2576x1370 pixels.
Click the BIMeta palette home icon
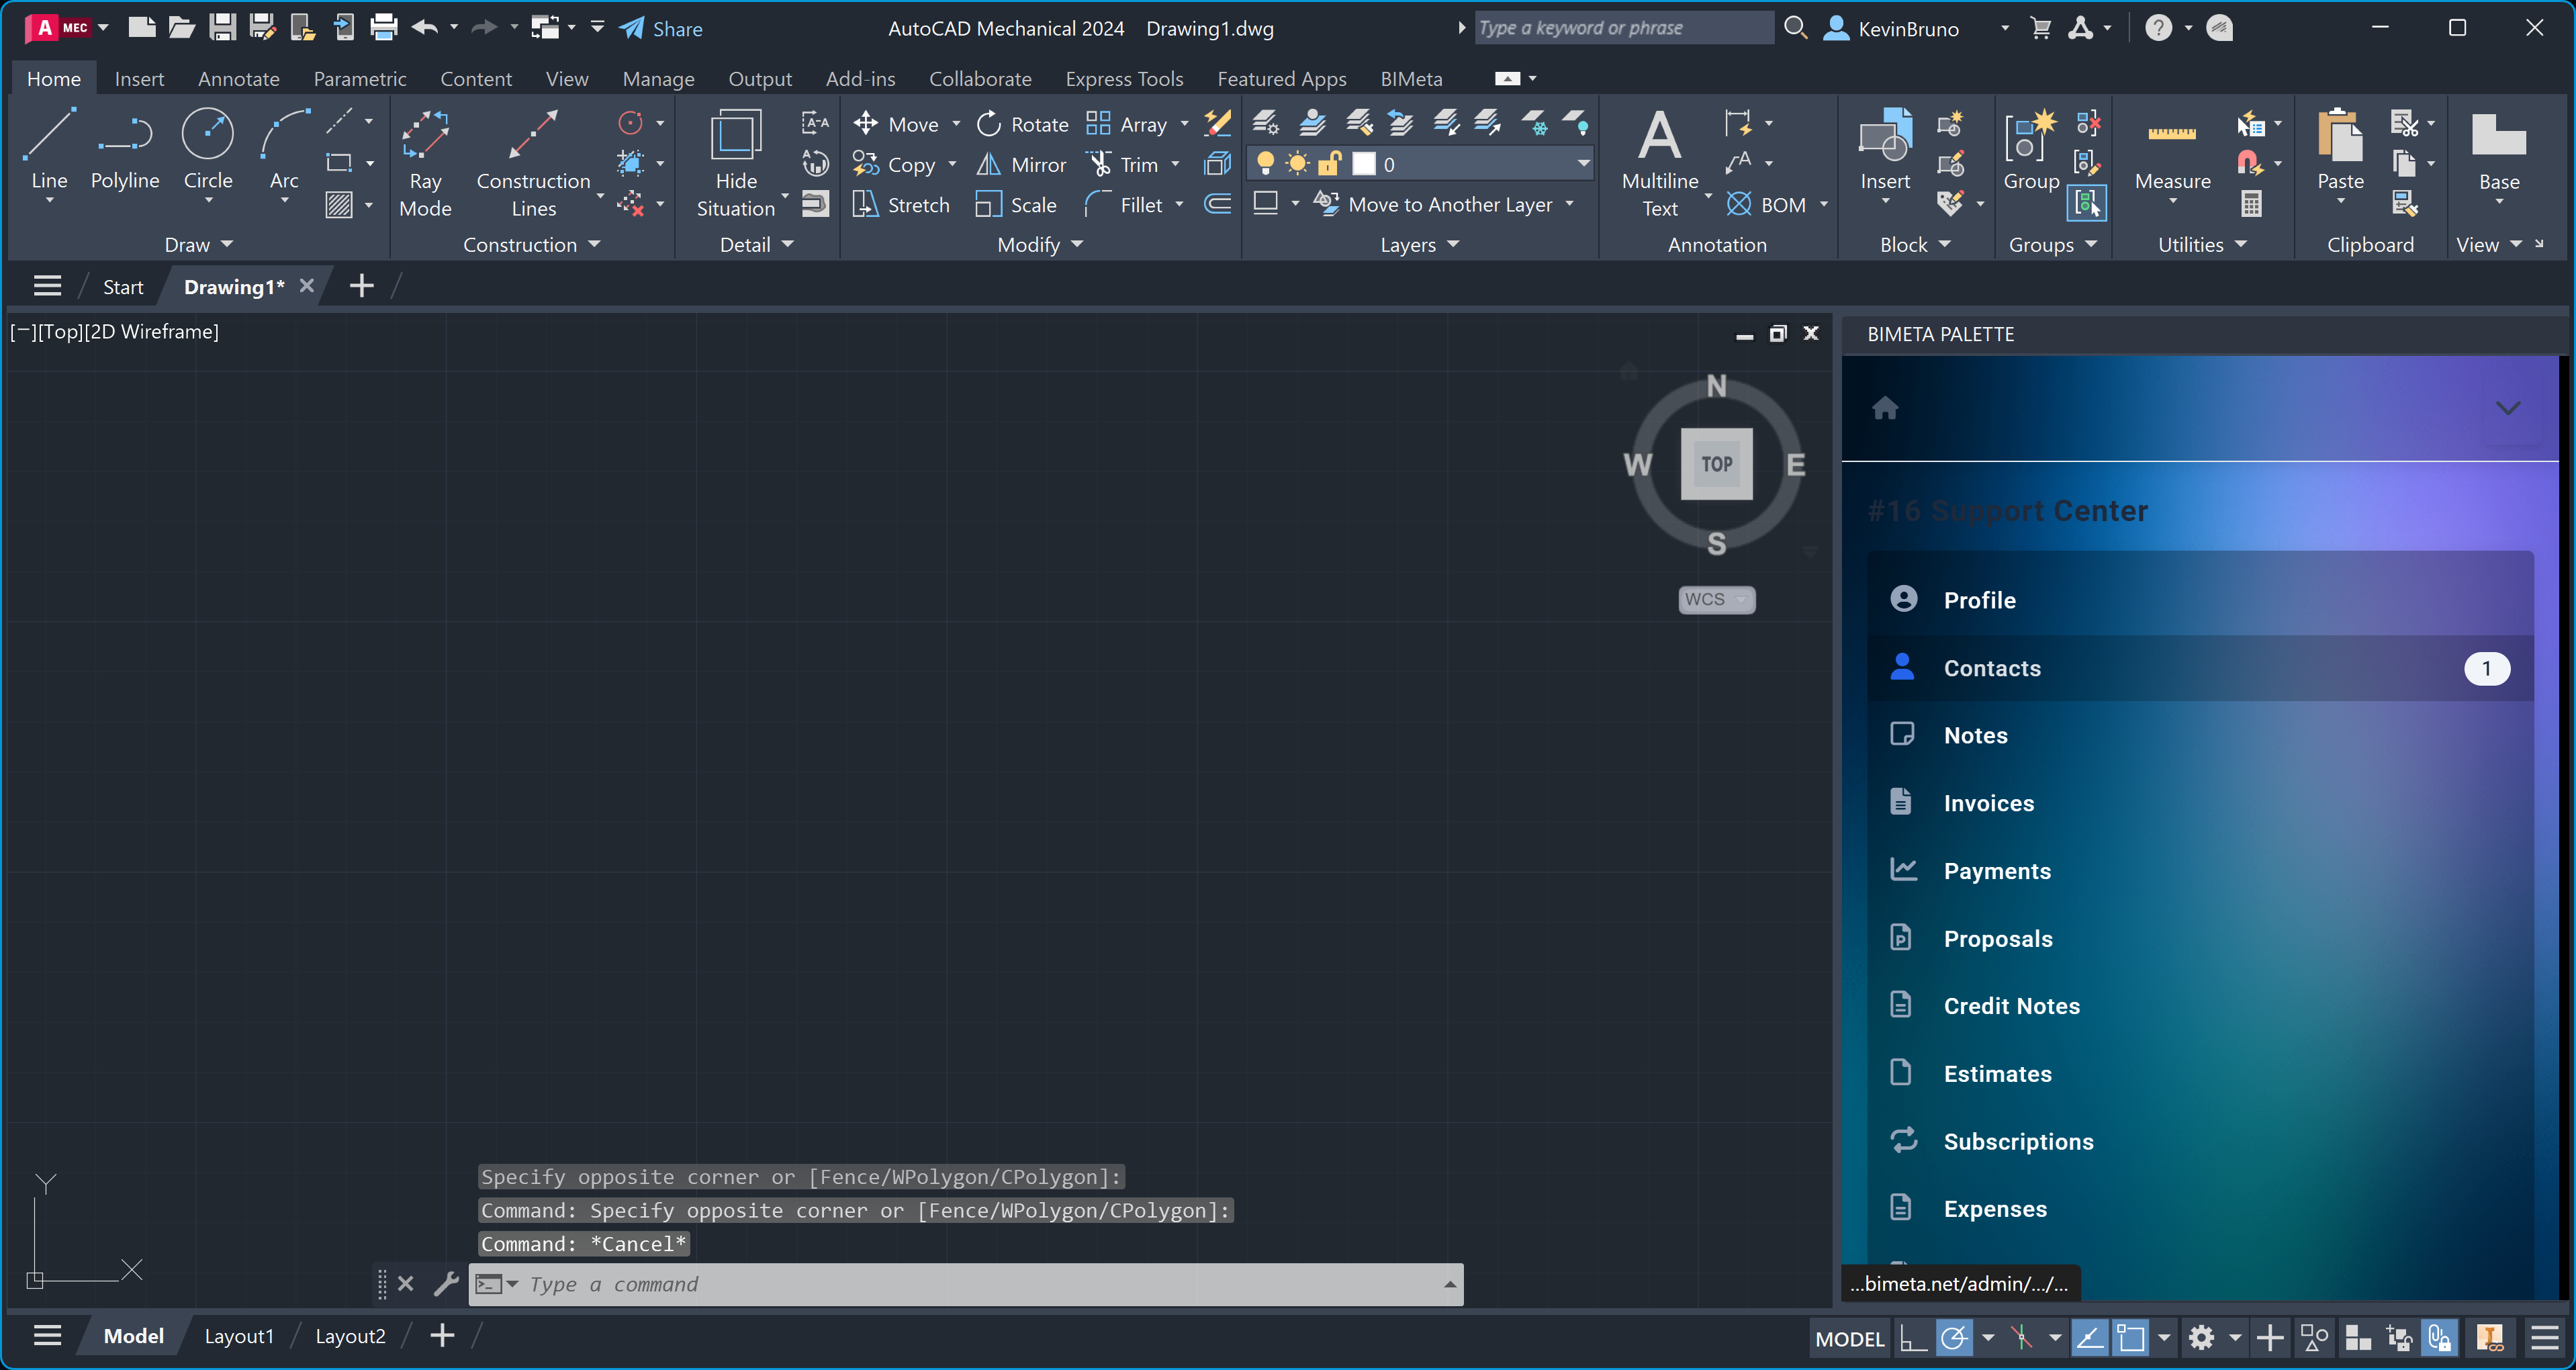[1885, 408]
